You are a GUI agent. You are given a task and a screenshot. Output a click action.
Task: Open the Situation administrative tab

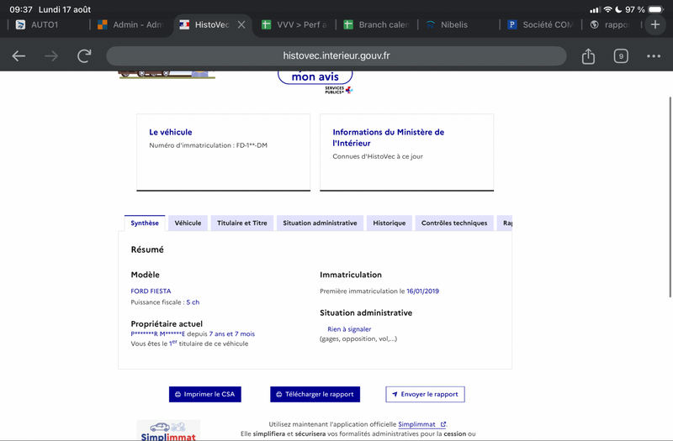coord(320,223)
